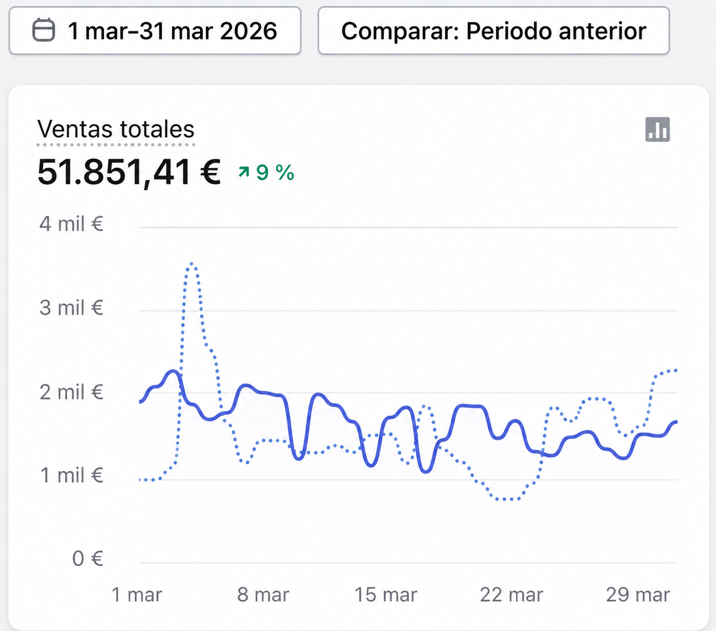Viewport: 716px width, 631px height.
Task: Click the 51.851,41 € total value
Action: [x=129, y=172]
